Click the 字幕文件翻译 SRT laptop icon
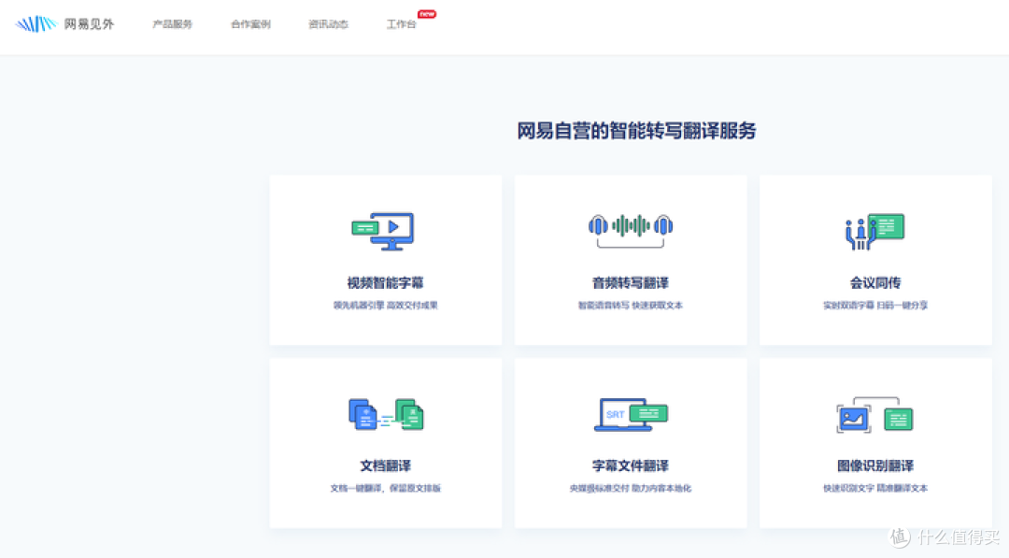Screen dimensions: 1009x558 631,414
